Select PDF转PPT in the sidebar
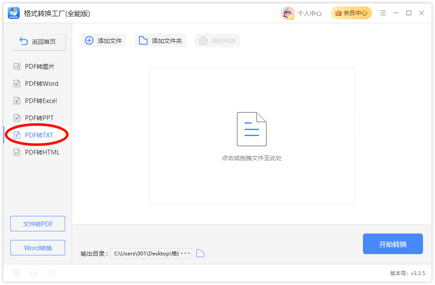 [37, 118]
